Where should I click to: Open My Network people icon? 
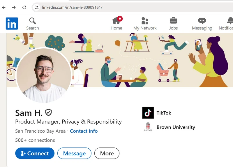coord(145,21)
